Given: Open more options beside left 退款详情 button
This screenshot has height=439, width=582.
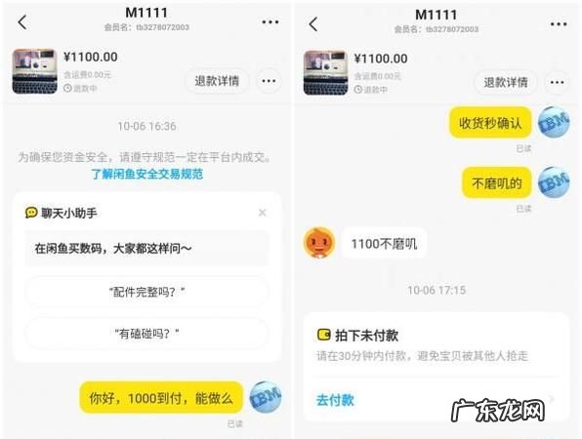Looking at the screenshot, I should (x=269, y=80).
